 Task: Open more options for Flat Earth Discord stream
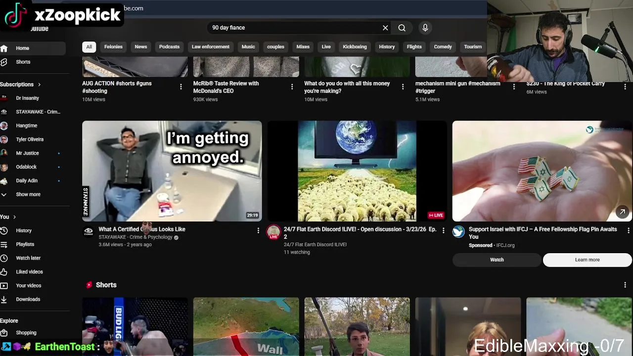(443, 230)
